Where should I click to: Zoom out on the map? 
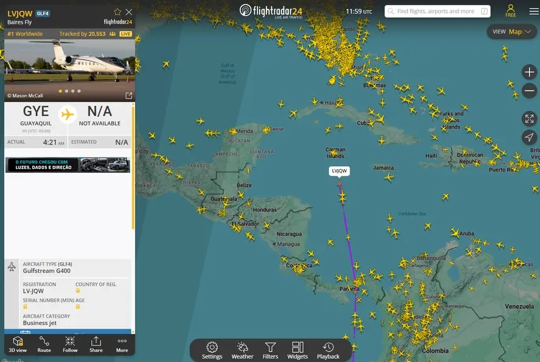tap(529, 91)
